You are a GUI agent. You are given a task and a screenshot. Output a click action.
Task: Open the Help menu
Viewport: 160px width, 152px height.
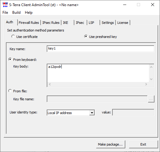pos(29,13)
